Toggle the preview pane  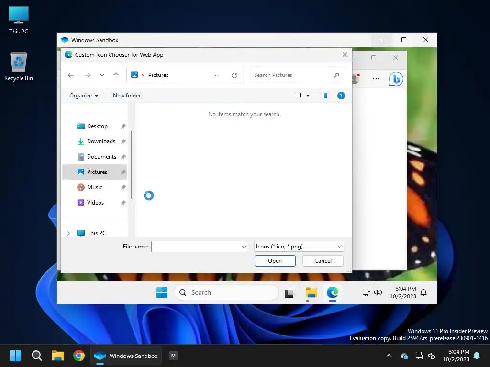[x=324, y=96]
